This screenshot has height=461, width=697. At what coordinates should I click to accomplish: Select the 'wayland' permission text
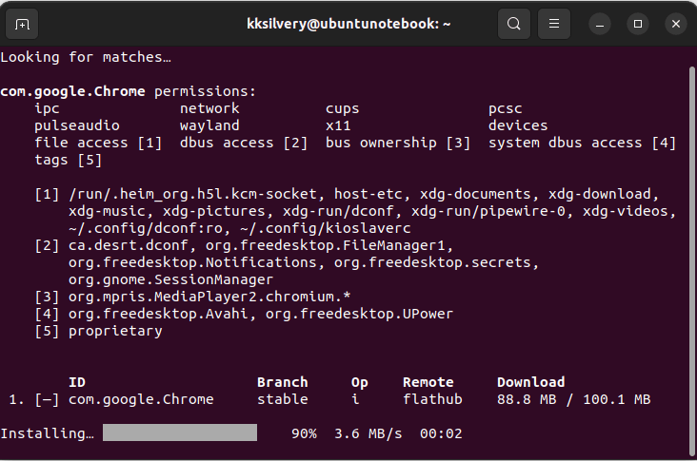point(209,125)
